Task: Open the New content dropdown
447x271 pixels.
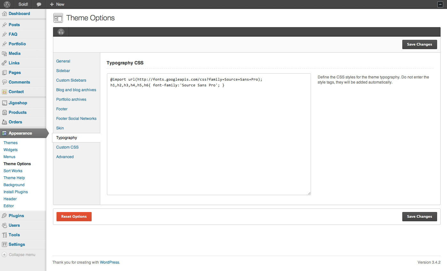Action: coord(57,4)
